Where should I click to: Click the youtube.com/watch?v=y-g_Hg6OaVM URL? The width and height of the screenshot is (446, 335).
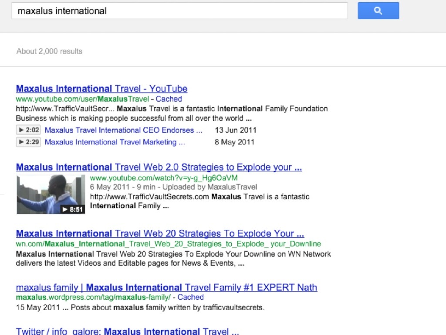coord(164,178)
